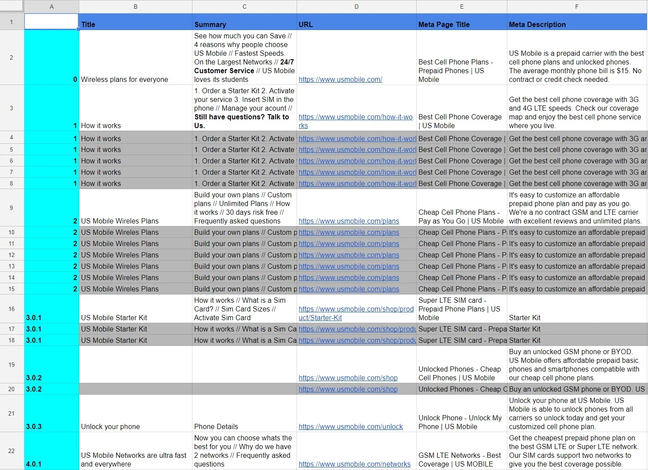Open the shop link in row 19
648x470 pixels.
click(348, 378)
